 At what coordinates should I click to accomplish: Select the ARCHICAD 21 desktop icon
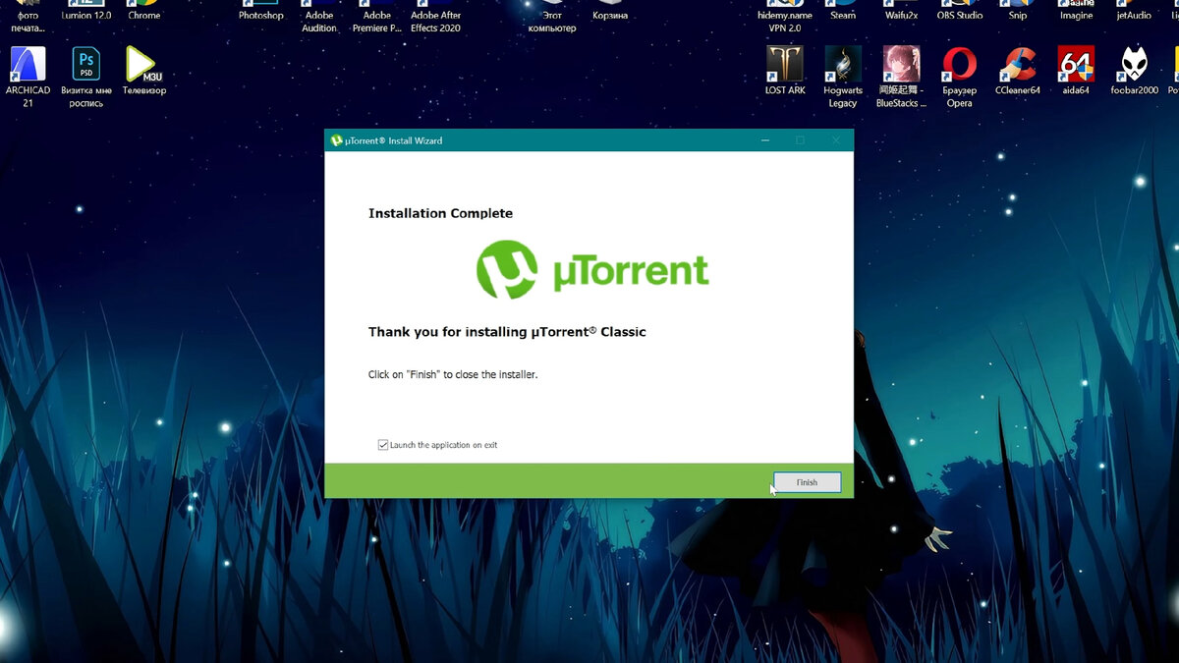pos(28,76)
